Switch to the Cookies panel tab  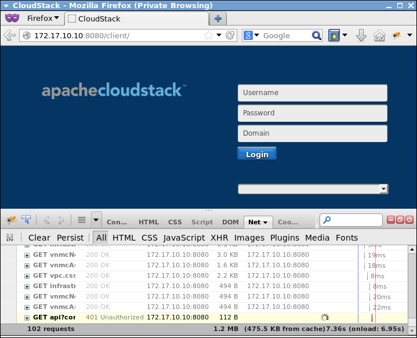tap(288, 222)
